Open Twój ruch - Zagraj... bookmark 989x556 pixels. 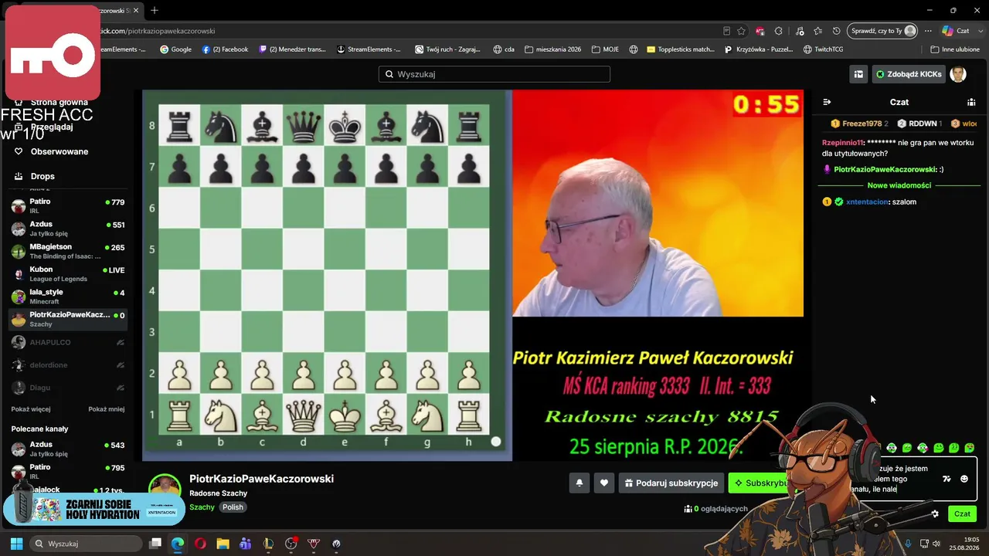(x=447, y=49)
